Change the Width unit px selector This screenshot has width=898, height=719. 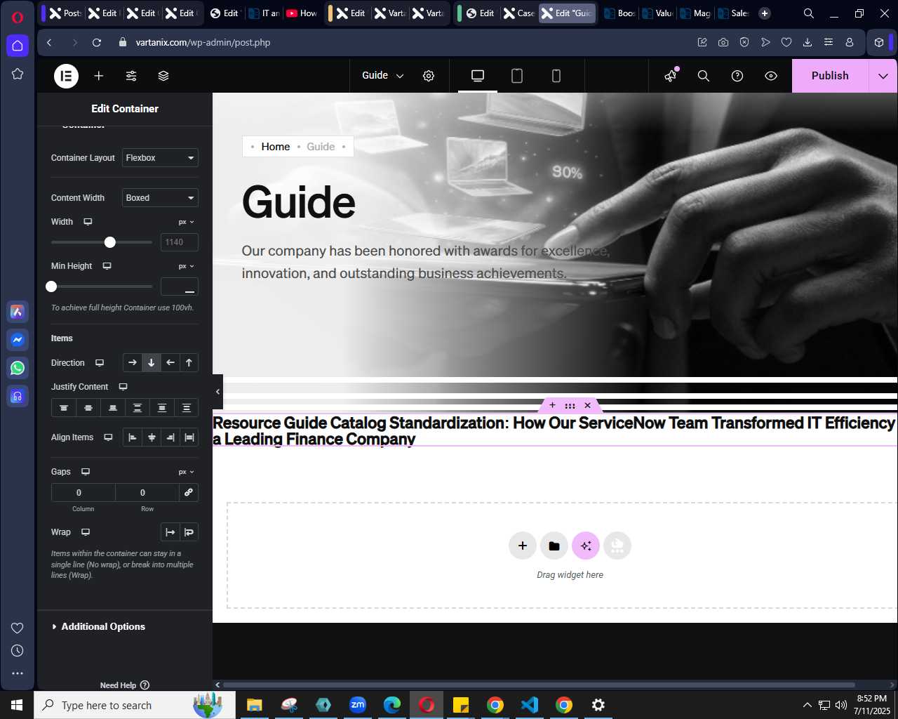186,222
